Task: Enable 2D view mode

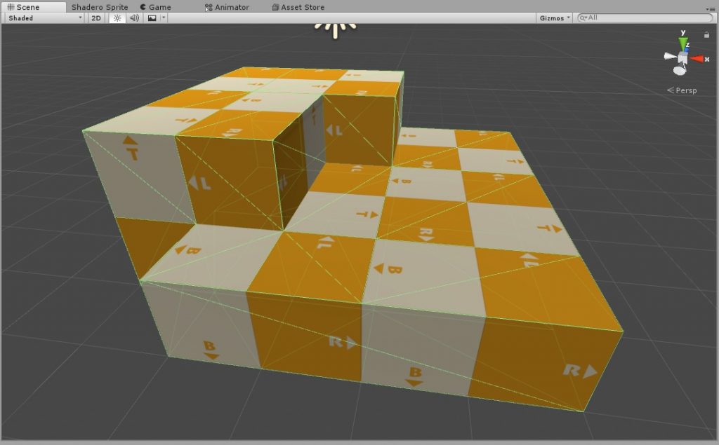Action: point(95,18)
